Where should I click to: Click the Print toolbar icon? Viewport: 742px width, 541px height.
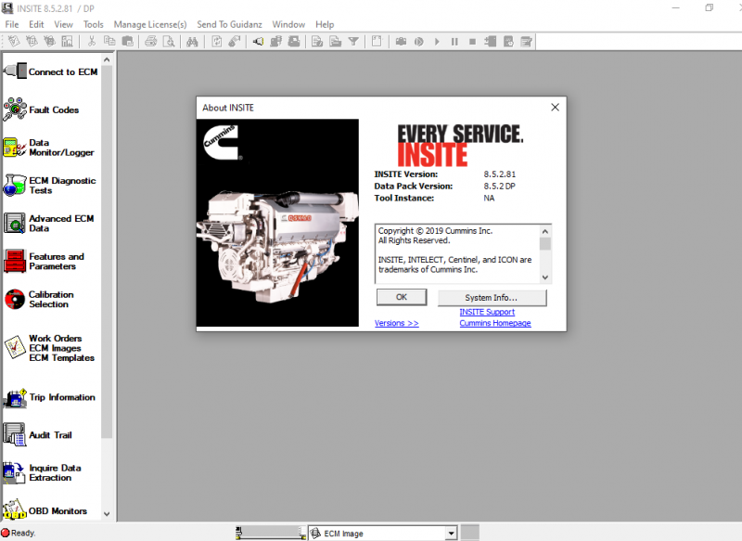150,42
